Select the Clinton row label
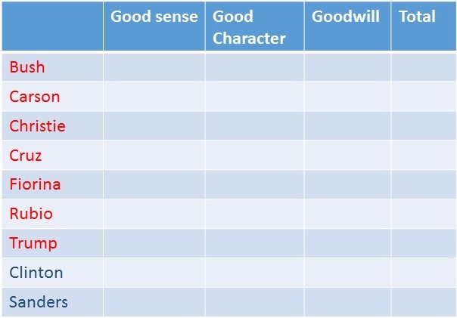 point(36,273)
